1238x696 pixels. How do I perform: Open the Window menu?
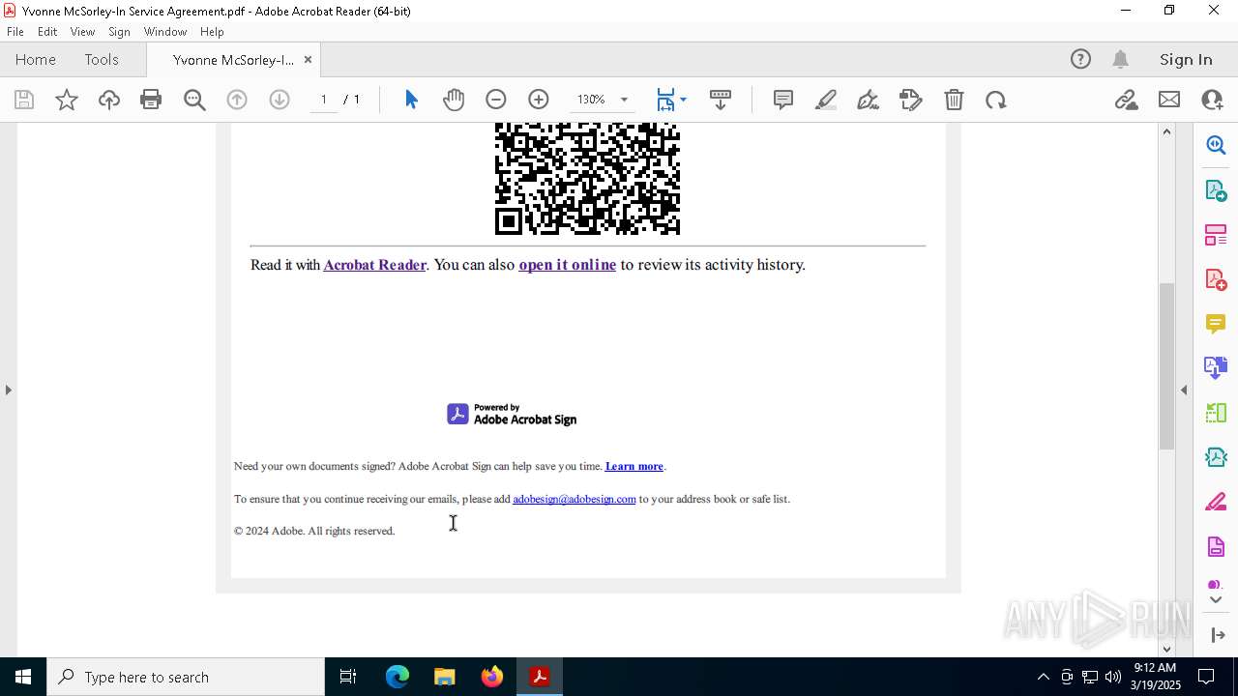click(x=165, y=32)
